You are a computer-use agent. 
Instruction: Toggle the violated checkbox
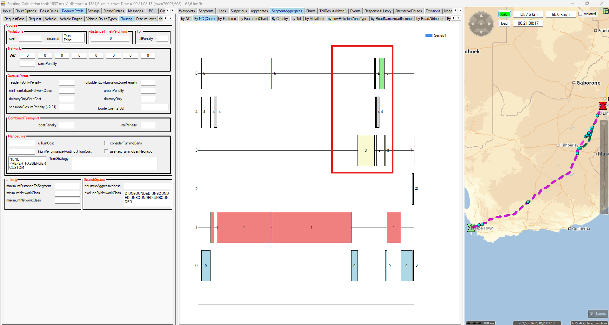pos(580,14)
